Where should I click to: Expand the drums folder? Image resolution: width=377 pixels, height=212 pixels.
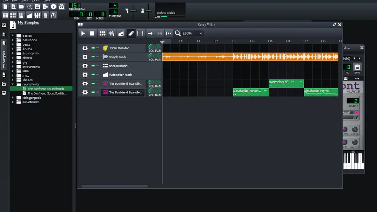(13, 49)
